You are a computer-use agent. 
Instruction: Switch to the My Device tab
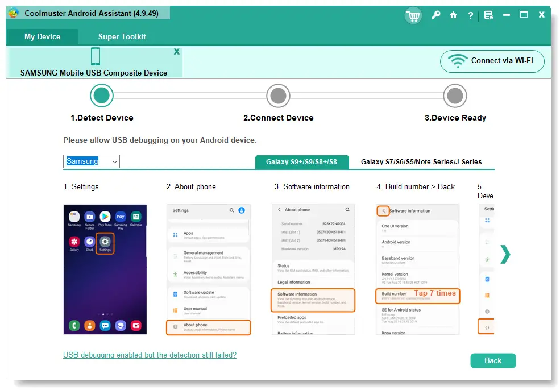click(x=42, y=37)
